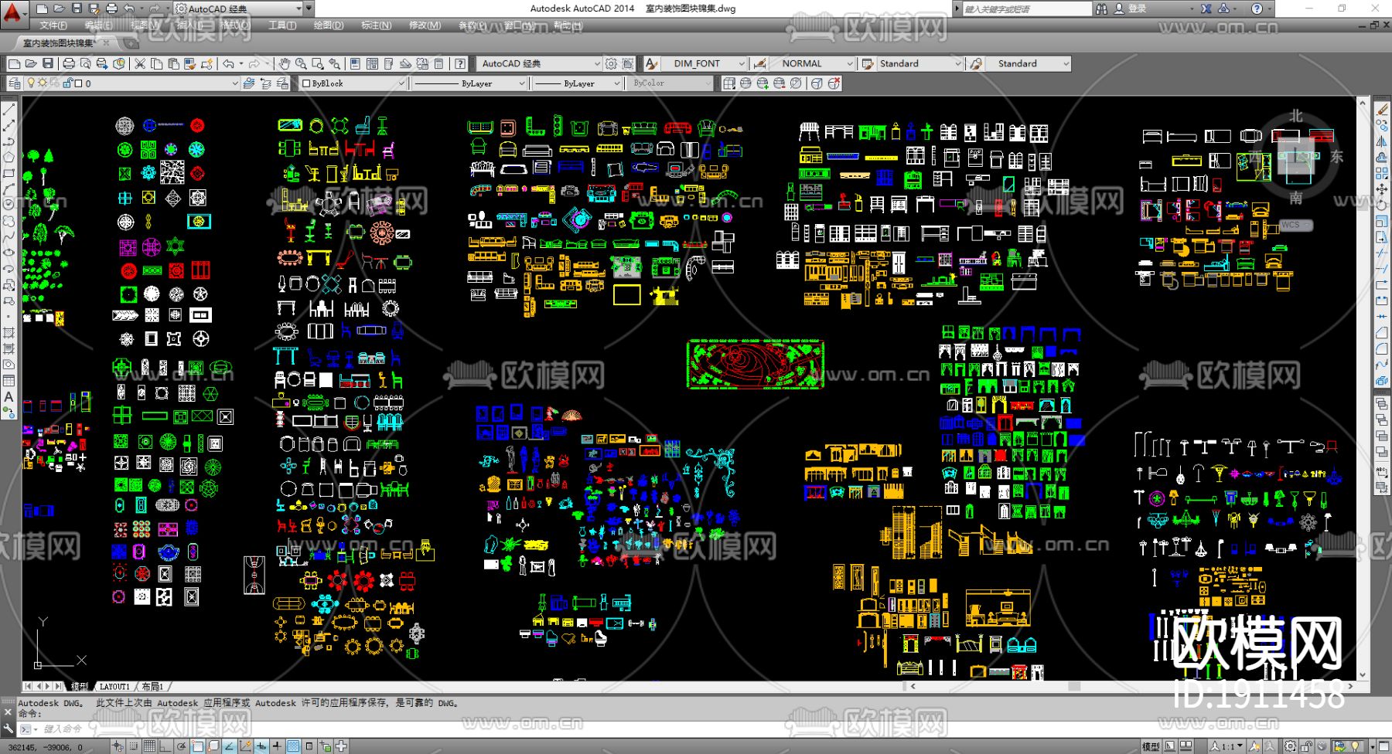Select the Cut scissors icon
Image resolution: width=1392 pixels, height=754 pixels.
(x=140, y=63)
